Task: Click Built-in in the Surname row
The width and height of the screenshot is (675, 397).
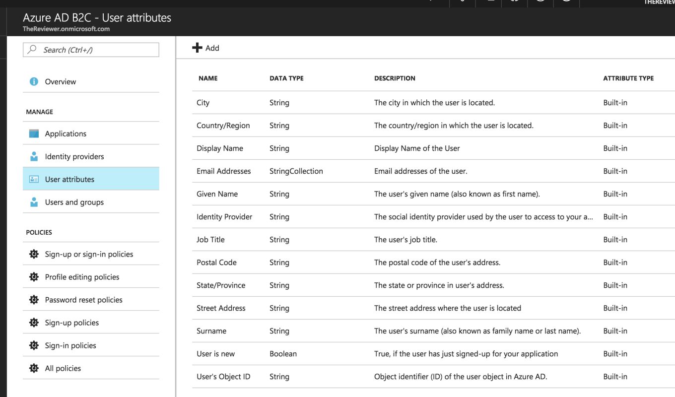Action: (615, 331)
